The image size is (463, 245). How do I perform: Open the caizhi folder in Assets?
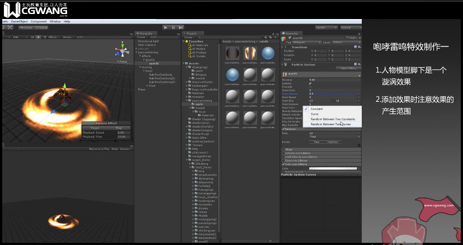point(199,103)
